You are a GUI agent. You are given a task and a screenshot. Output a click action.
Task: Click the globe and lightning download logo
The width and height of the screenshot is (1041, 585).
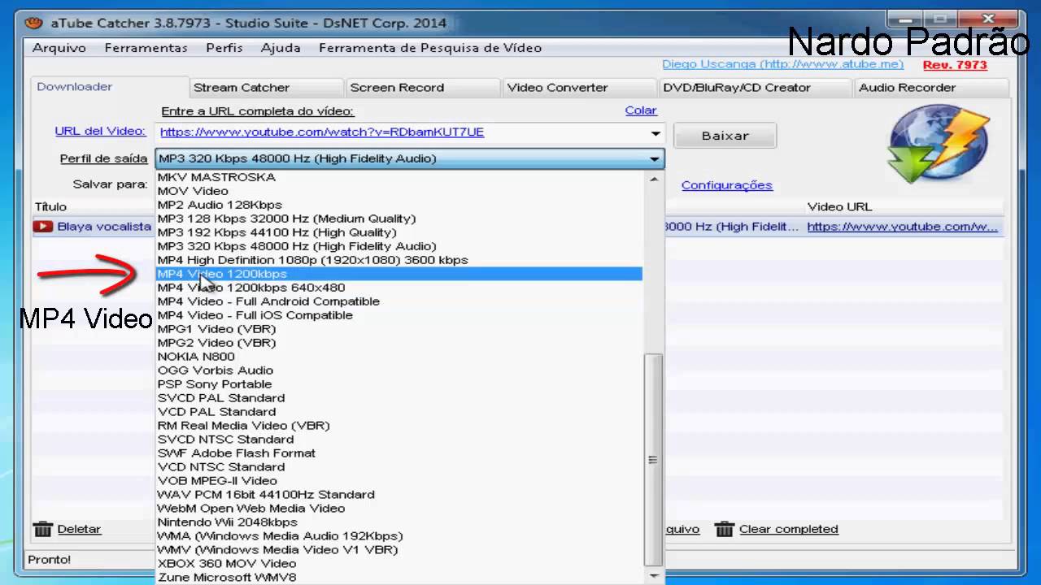pos(939,144)
